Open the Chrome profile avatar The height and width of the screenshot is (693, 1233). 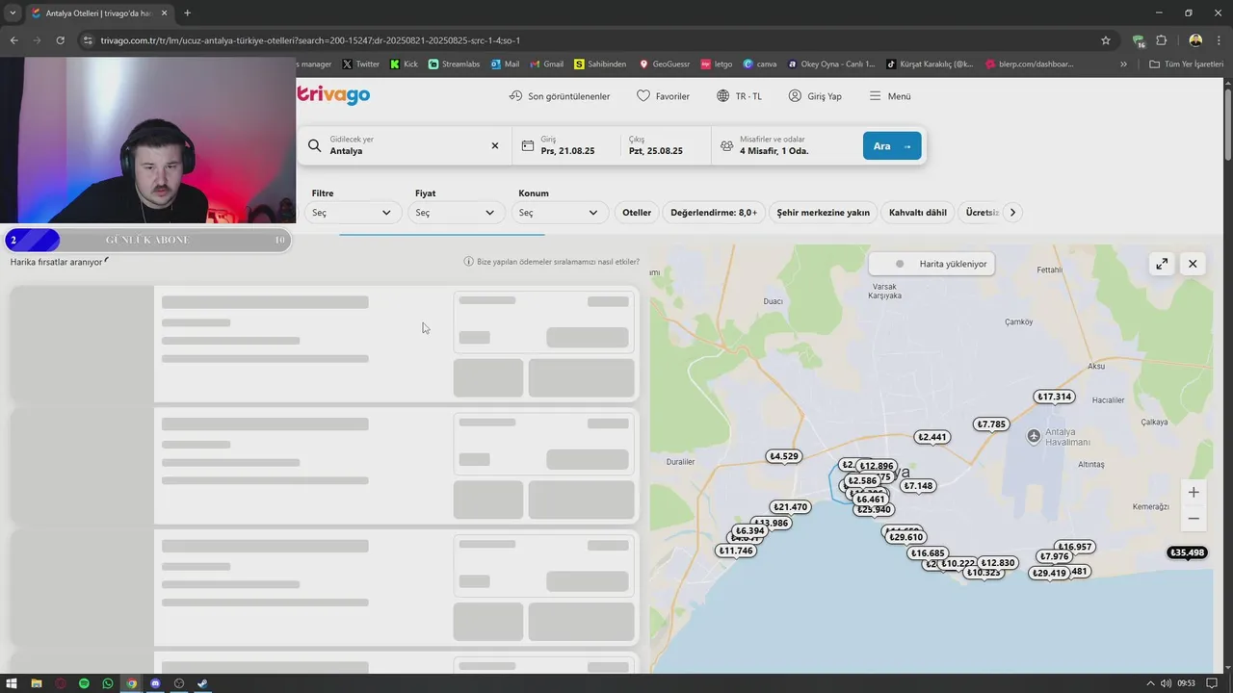click(1195, 40)
